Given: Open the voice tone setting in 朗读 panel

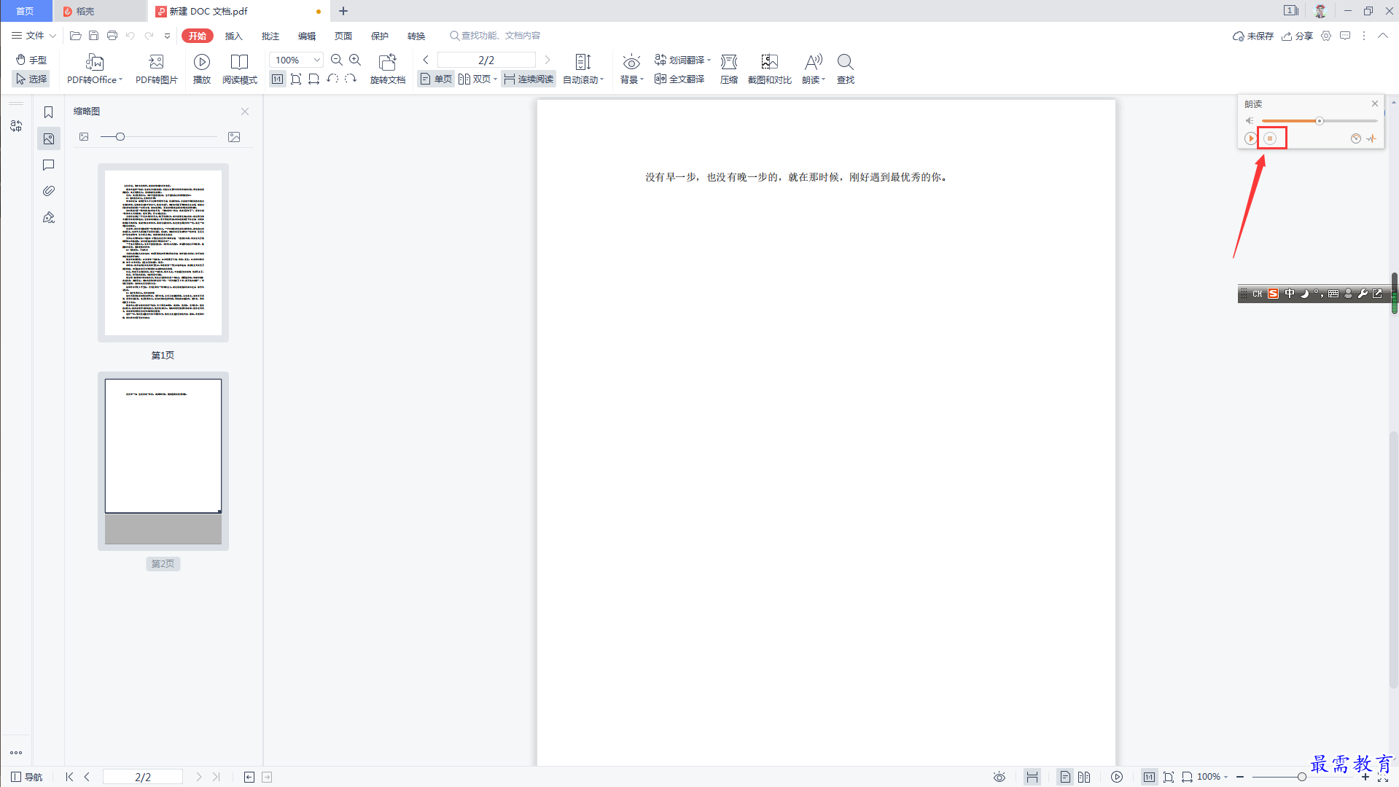Looking at the screenshot, I should tap(1371, 138).
